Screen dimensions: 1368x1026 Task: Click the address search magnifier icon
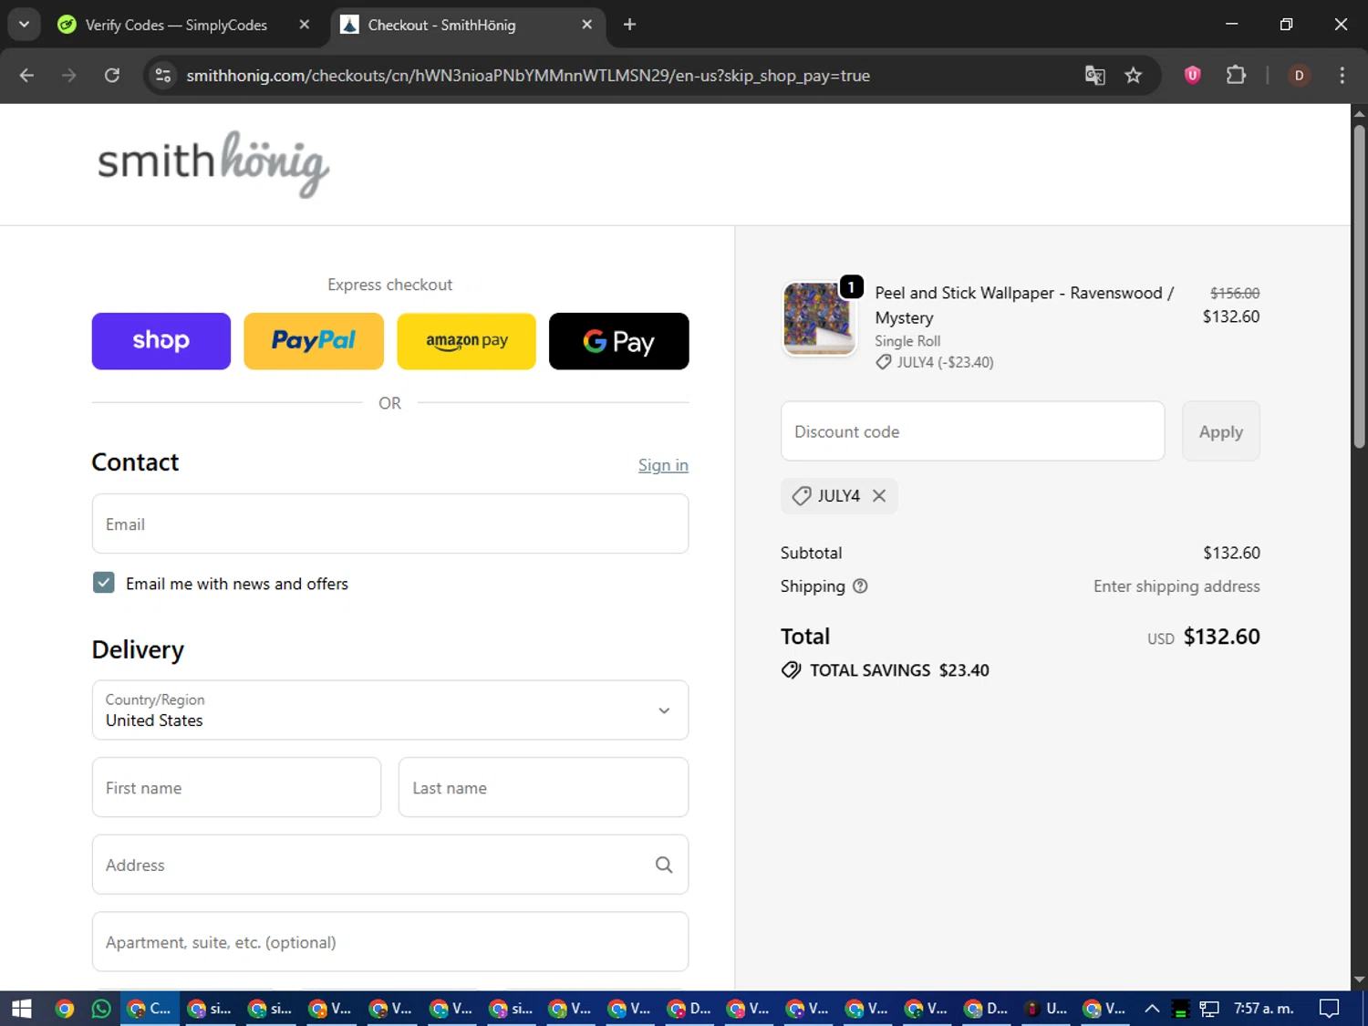(664, 865)
